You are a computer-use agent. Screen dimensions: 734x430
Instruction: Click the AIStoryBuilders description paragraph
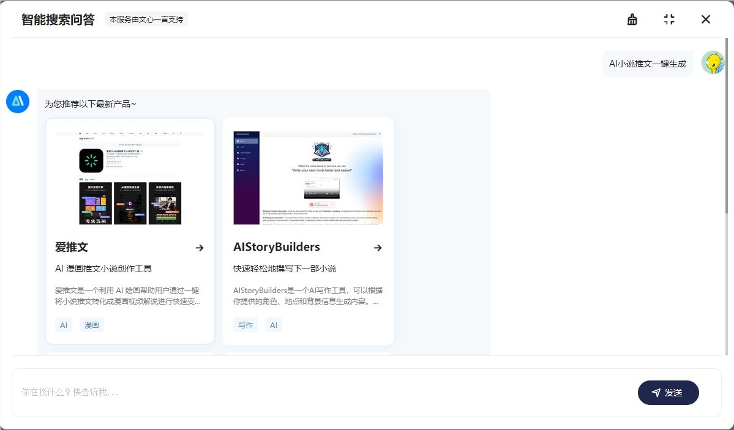tap(307, 295)
